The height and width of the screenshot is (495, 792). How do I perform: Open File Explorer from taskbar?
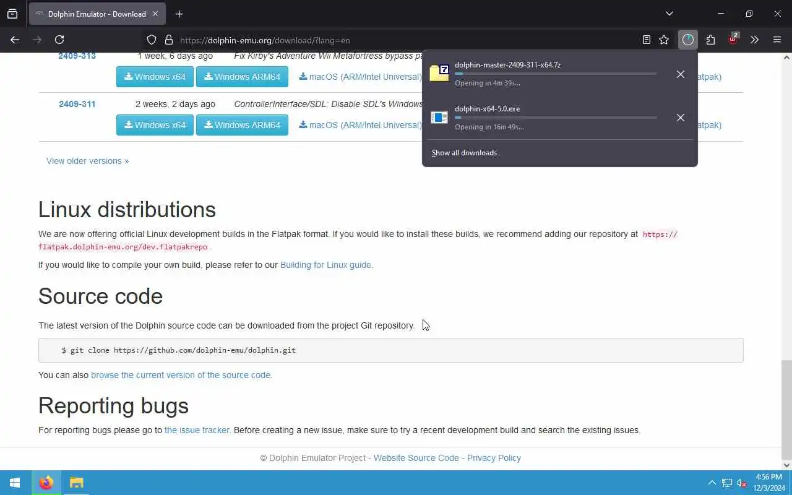tap(76, 483)
